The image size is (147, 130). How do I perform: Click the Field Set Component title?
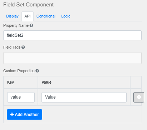tap(28, 5)
